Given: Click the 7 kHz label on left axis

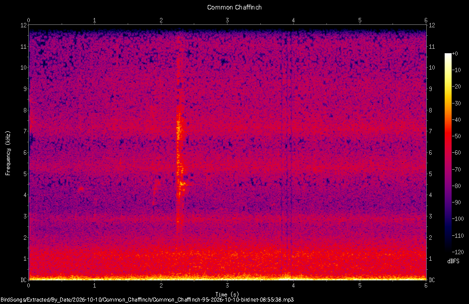Looking at the screenshot, I should pos(25,131).
